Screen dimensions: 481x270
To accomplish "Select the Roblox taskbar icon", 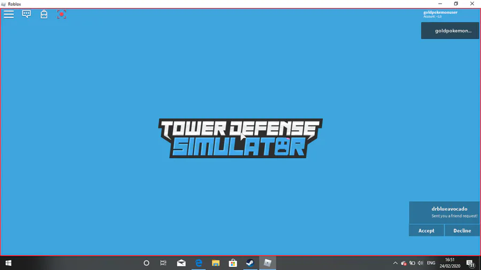I will (x=268, y=263).
